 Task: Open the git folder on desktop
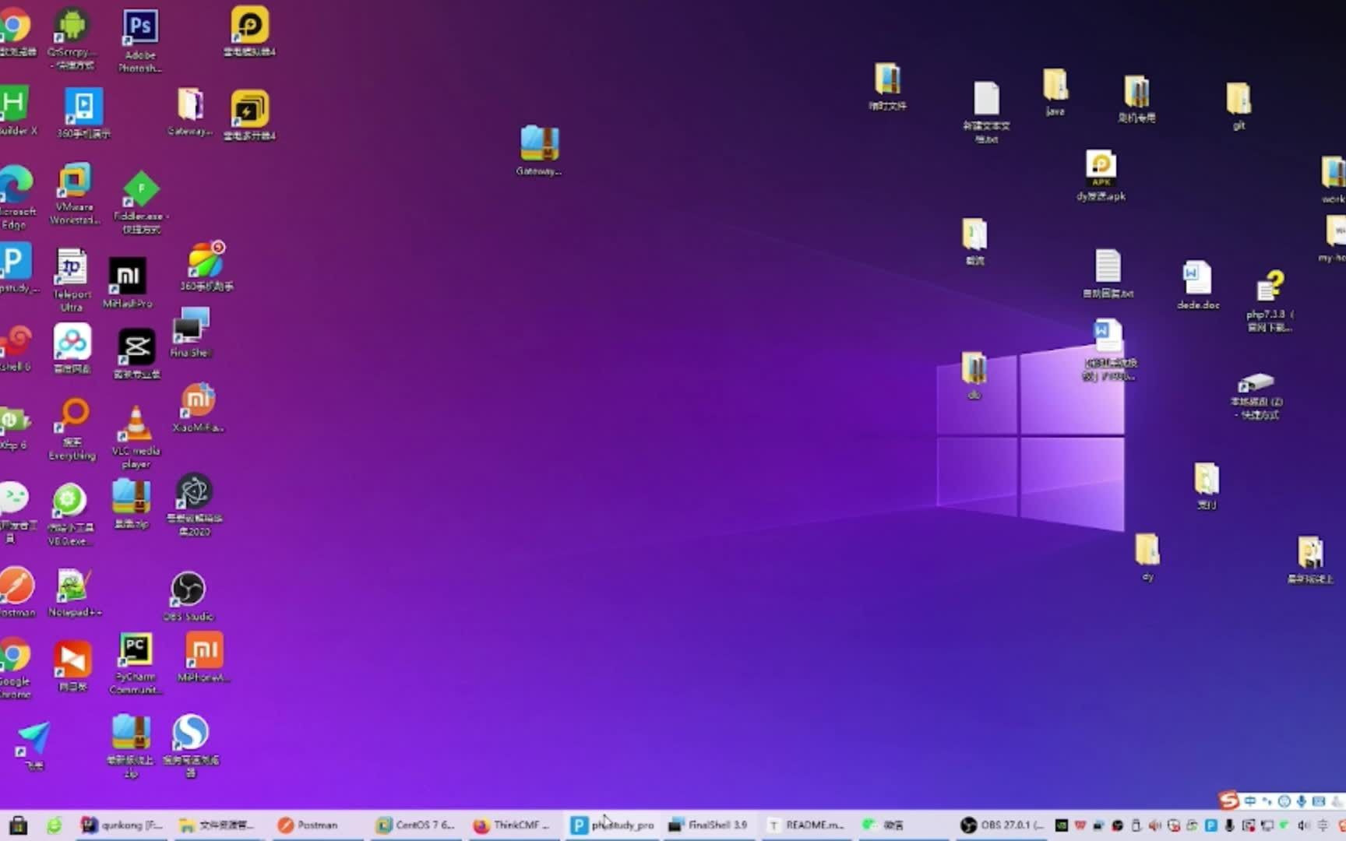click(x=1239, y=106)
